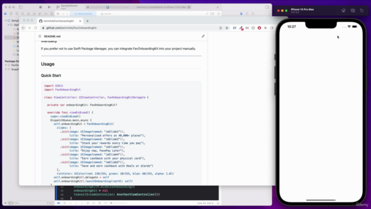
Task: Expand the FavOnboardingKit package dependency
Action: [6, 65]
